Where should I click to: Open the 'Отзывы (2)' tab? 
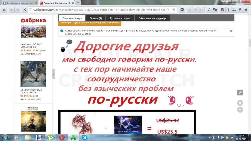pos(96,18)
